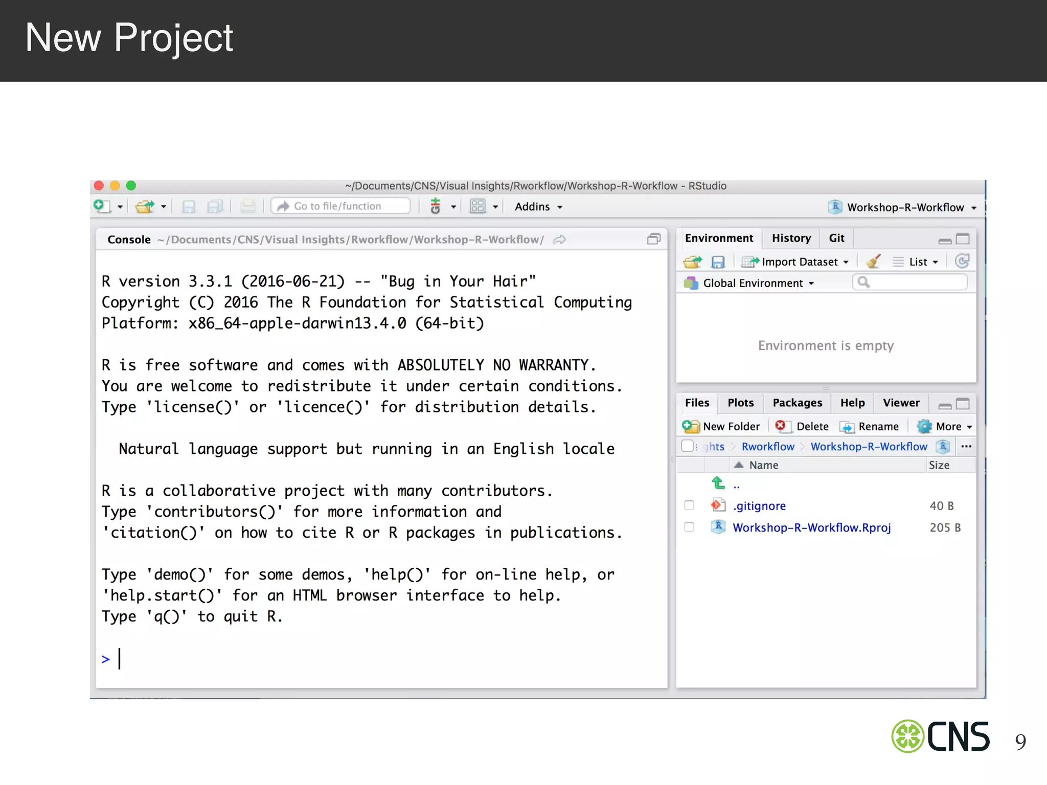Click the workspace panes grid icon

pos(477,206)
